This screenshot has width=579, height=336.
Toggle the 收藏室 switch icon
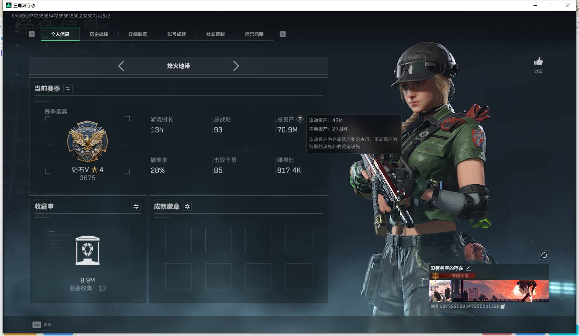(x=136, y=206)
